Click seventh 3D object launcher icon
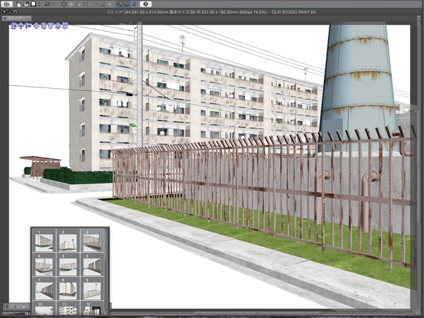 [x=58, y=26]
